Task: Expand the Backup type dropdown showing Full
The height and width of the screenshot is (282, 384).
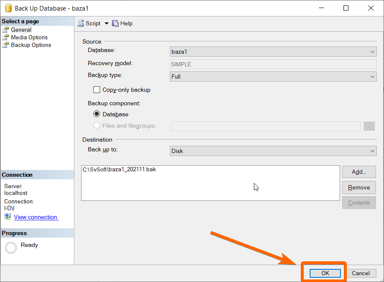Action: 273,77
